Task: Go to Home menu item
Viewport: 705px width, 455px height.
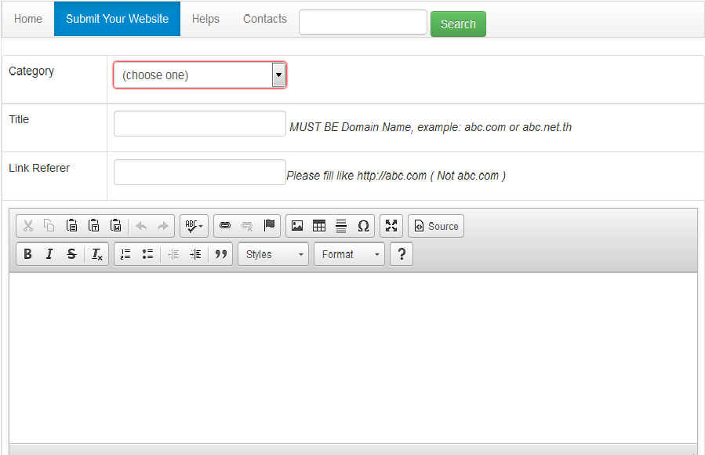Action: click(x=28, y=19)
